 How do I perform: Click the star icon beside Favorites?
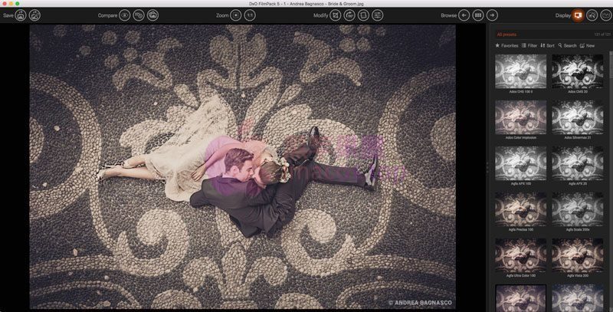click(x=497, y=46)
